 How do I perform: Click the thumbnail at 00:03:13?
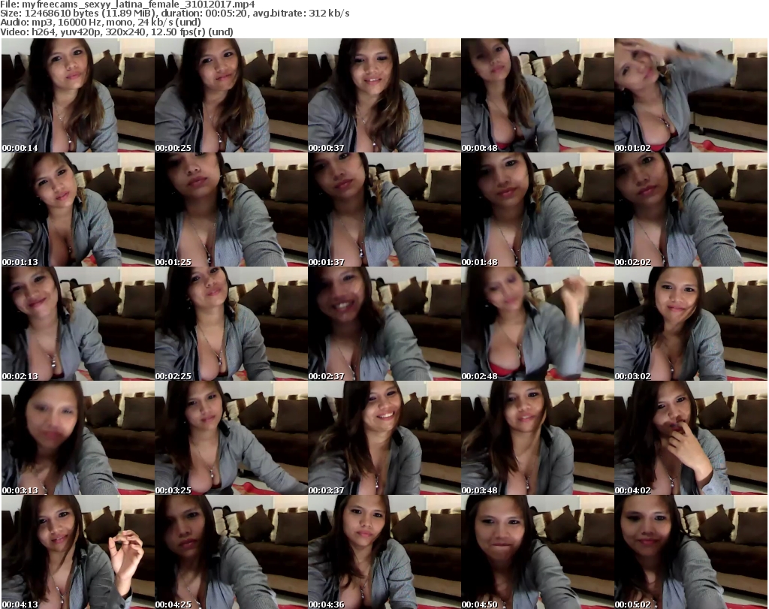point(78,437)
